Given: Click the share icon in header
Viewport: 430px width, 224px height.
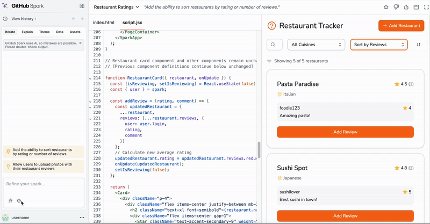Looking at the screenshot, I should click(x=406, y=7).
